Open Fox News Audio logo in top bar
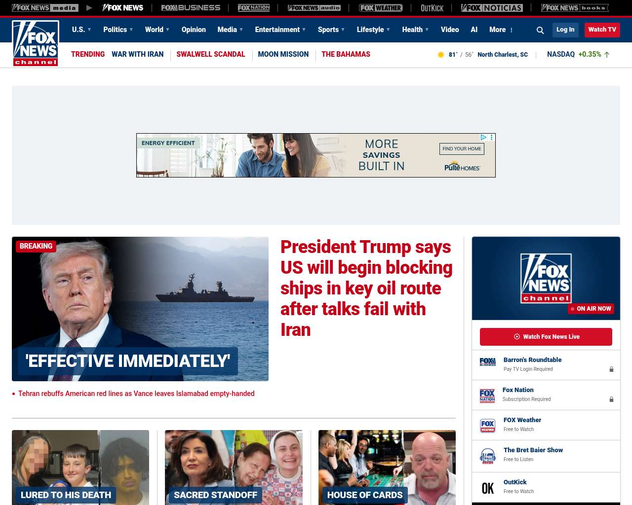The height and width of the screenshot is (505, 632). pos(314,8)
